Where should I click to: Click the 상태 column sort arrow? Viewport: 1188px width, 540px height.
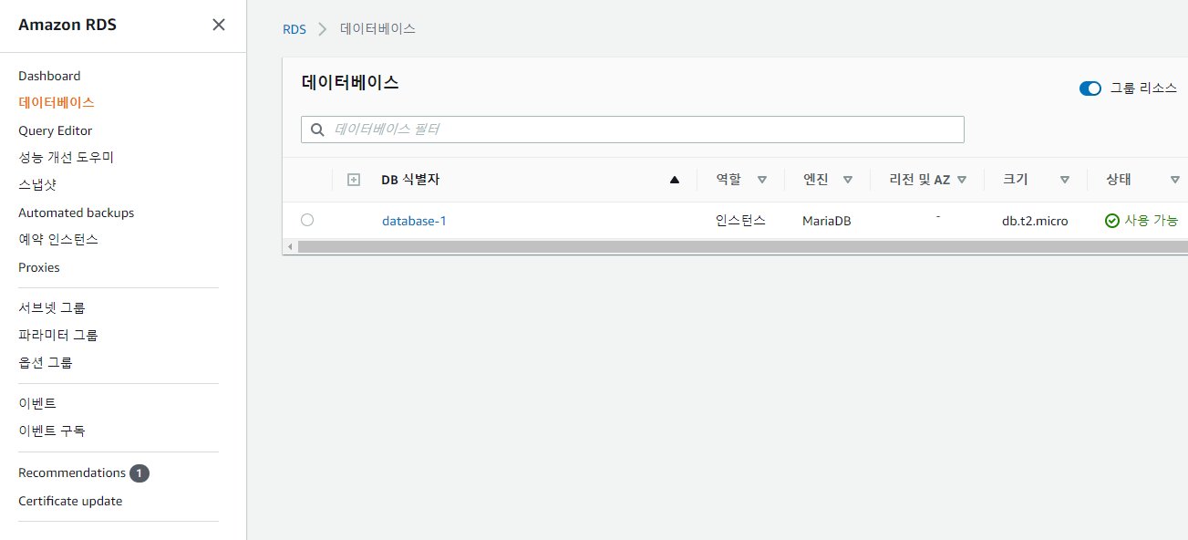(1175, 181)
